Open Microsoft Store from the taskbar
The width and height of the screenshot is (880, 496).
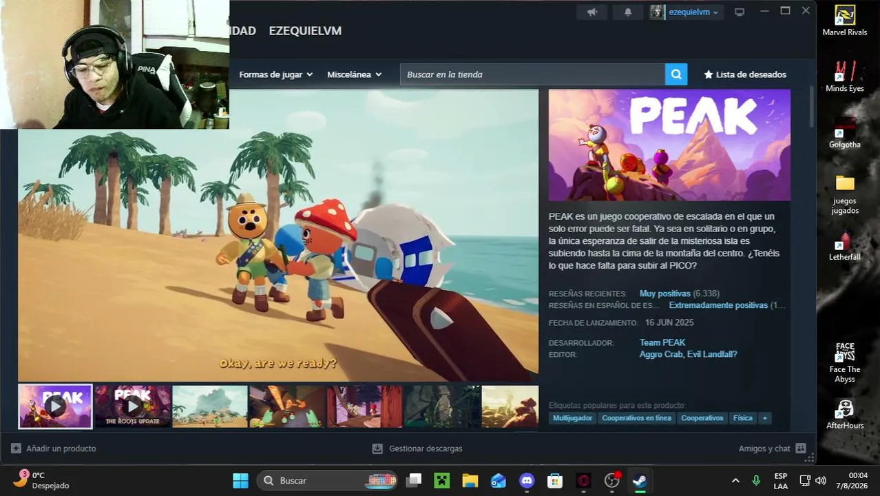coord(555,480)
